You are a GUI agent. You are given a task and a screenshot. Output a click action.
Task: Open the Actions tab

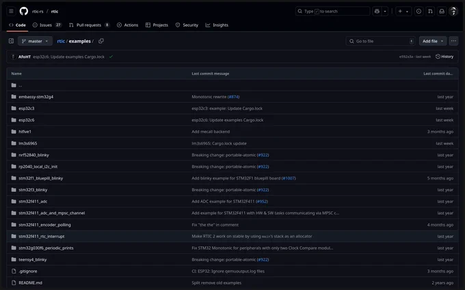(x=127, y=25)
